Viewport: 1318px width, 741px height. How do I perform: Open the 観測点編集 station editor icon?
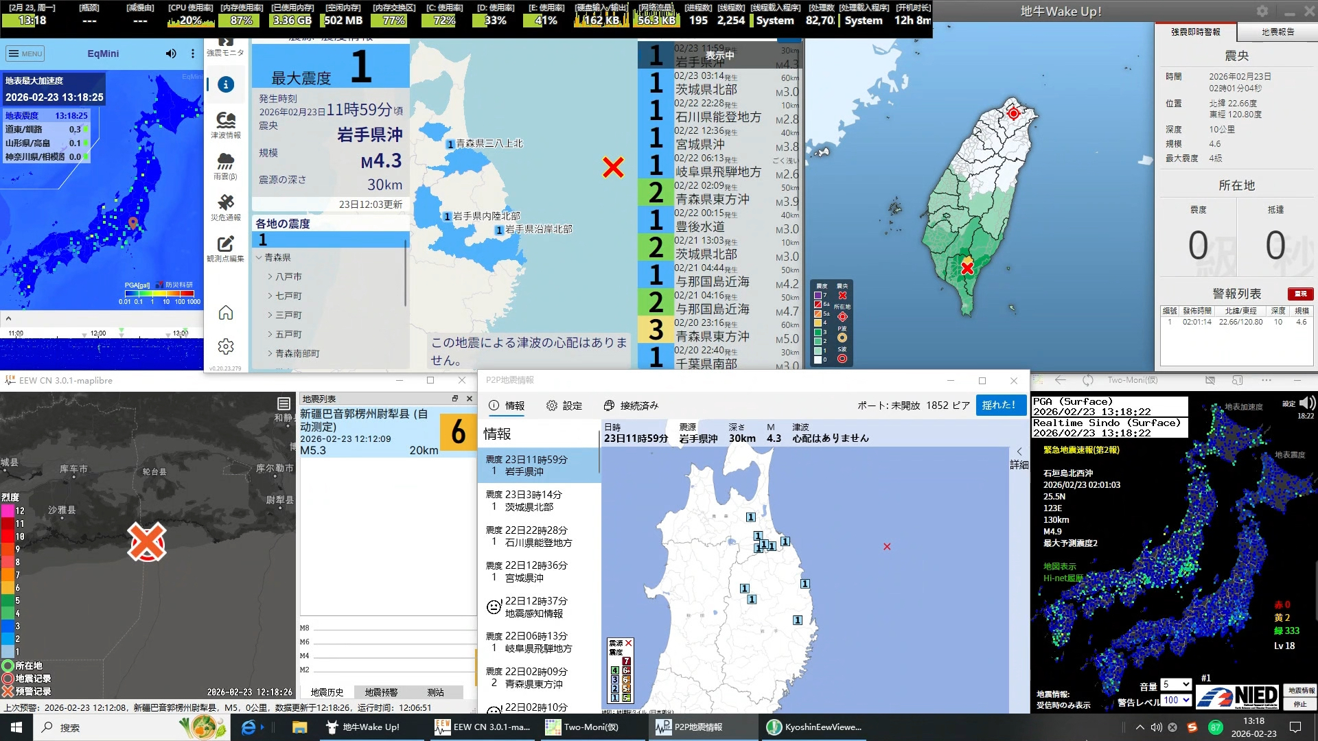(226, 248)
